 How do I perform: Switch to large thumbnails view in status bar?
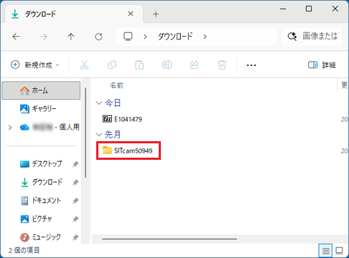[339, 251]
